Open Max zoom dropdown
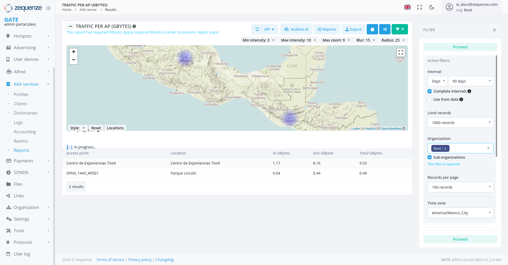Viewport: 508px width, 265px height. pos(336,40)
